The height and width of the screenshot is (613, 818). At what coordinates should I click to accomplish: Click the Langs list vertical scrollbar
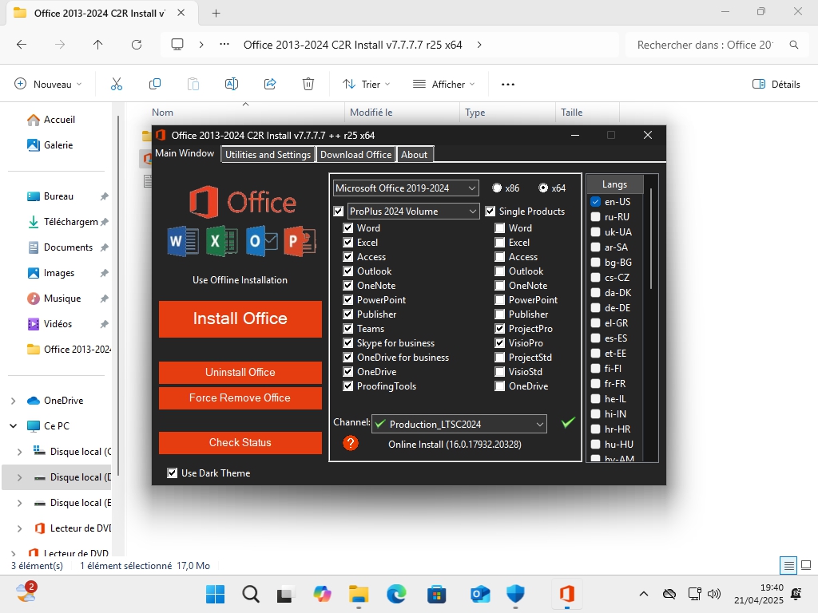(x=651, y=239)
